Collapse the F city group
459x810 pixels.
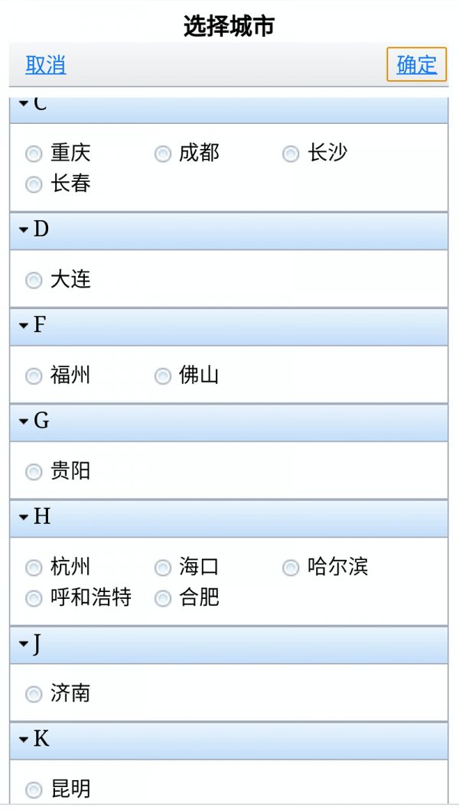(x=24, y=326)
